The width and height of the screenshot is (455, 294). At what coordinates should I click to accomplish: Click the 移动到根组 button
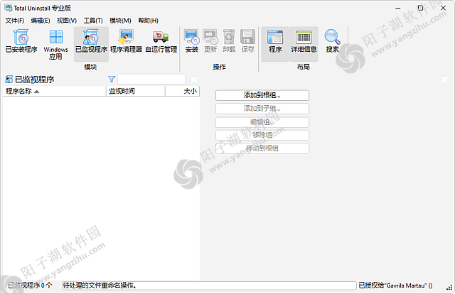[262, 148]
